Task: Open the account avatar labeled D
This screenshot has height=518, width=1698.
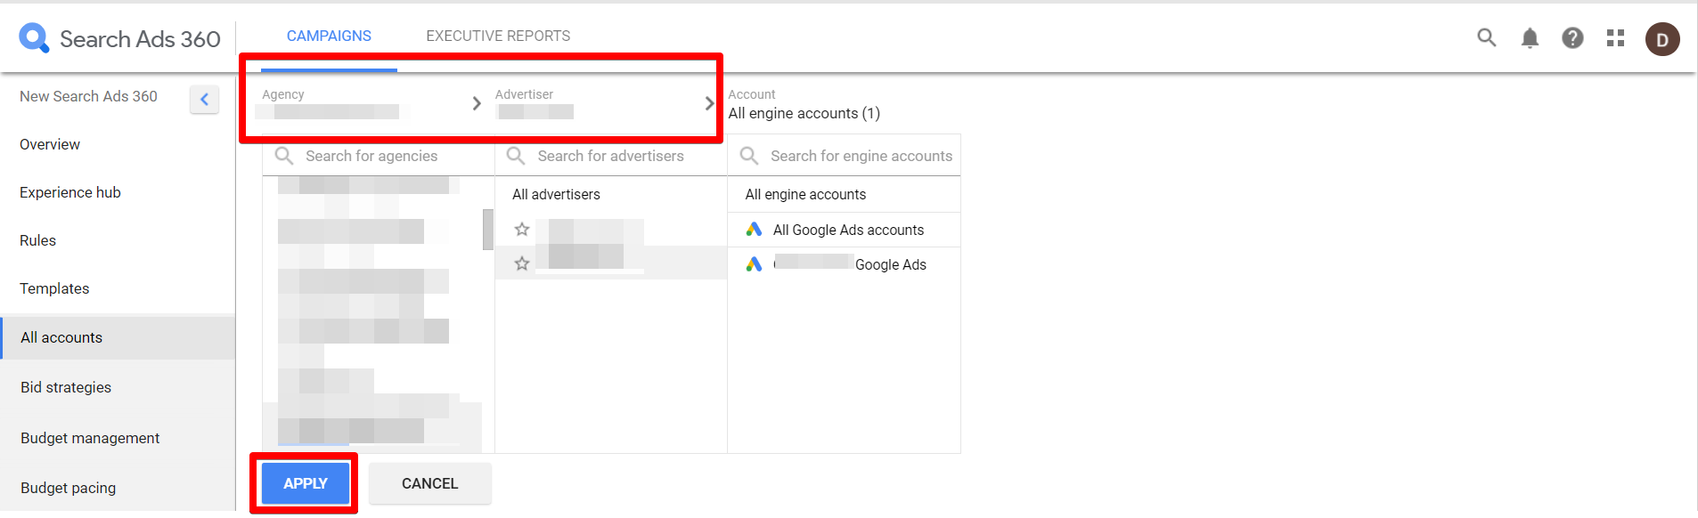Action: 1662,39
